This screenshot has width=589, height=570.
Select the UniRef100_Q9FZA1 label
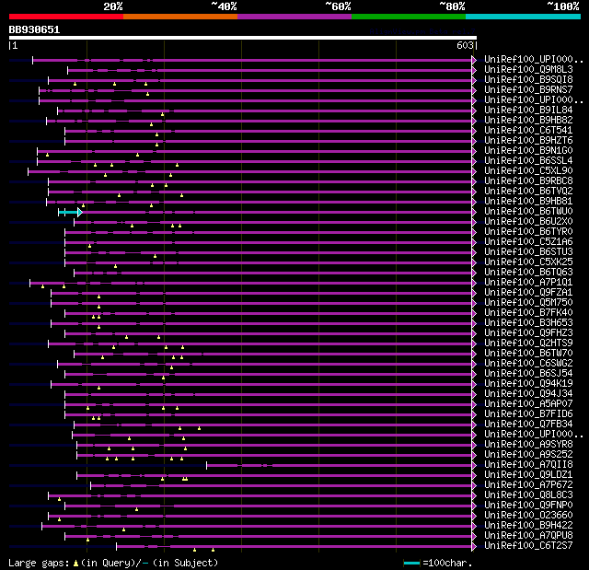pyautogui.click(x=528, y=292)
